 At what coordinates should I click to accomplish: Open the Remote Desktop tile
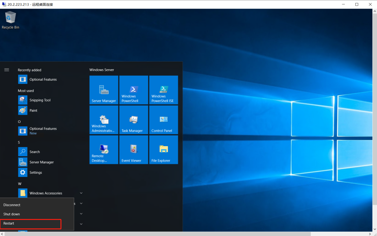[104, 149]
